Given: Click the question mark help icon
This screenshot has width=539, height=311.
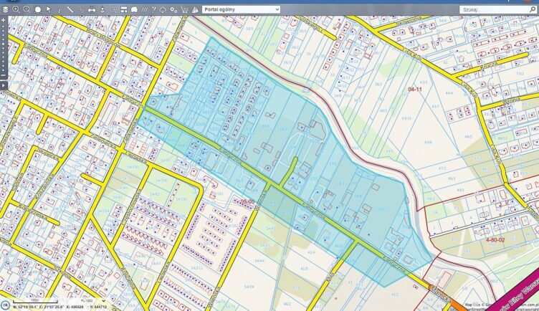Looking at the screenshot, I should pos(153,9).
